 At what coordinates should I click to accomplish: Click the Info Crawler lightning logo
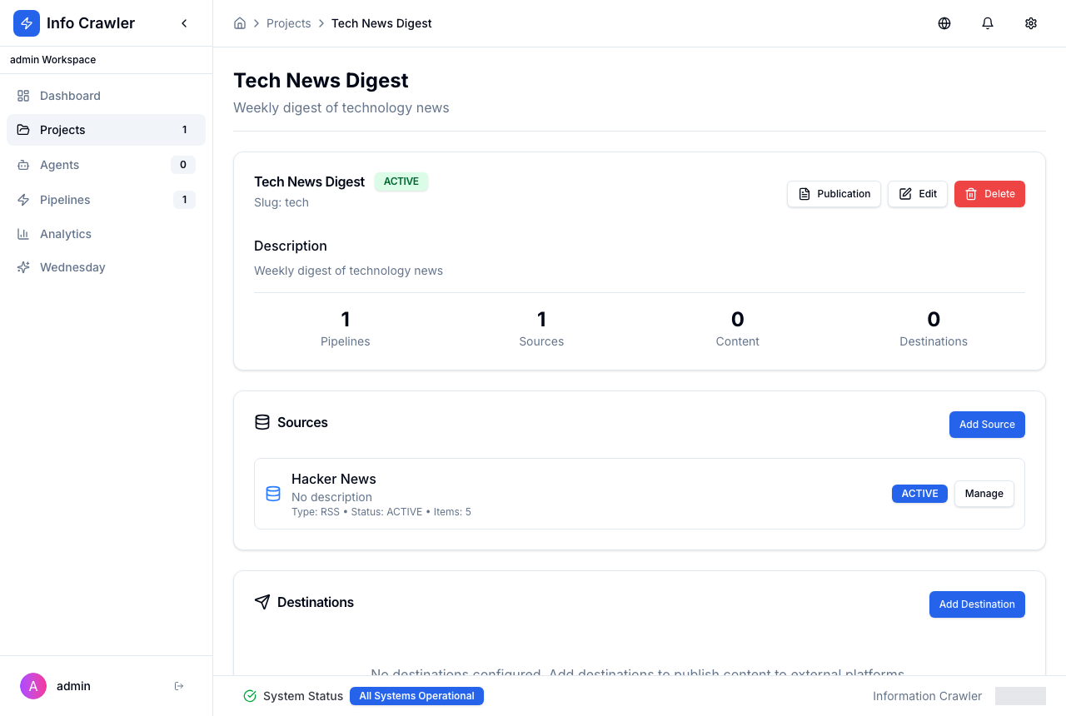click(27, 23)
